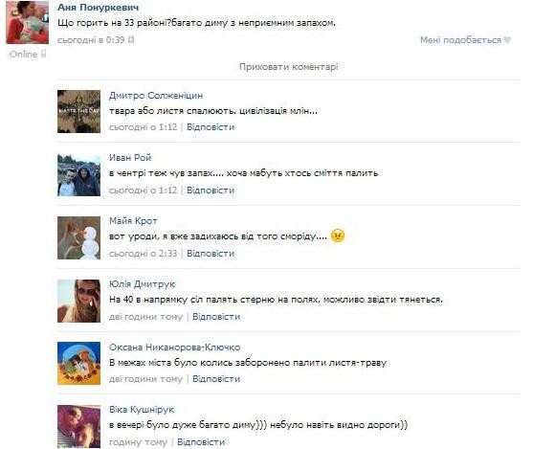533x449 pixels.
Task: Click angry emoji in Майя Крот's comment
Action: pos(338,236)
